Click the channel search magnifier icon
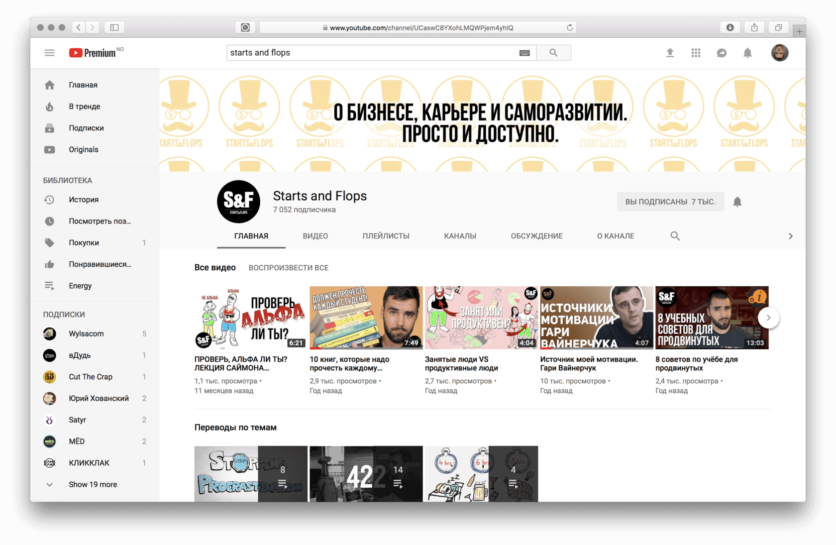The image size is (836, 545). [675, 236]
